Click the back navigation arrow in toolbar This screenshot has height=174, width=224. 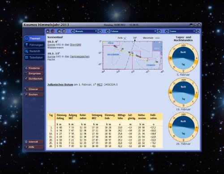click(48, 31)
